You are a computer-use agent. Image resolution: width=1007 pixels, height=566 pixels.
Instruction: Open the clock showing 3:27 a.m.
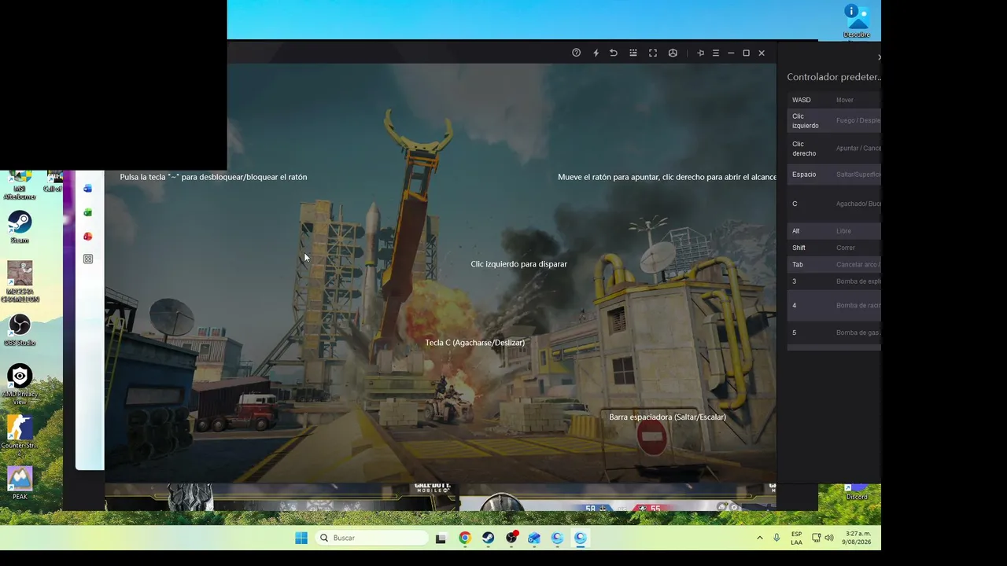pos(858,538)
